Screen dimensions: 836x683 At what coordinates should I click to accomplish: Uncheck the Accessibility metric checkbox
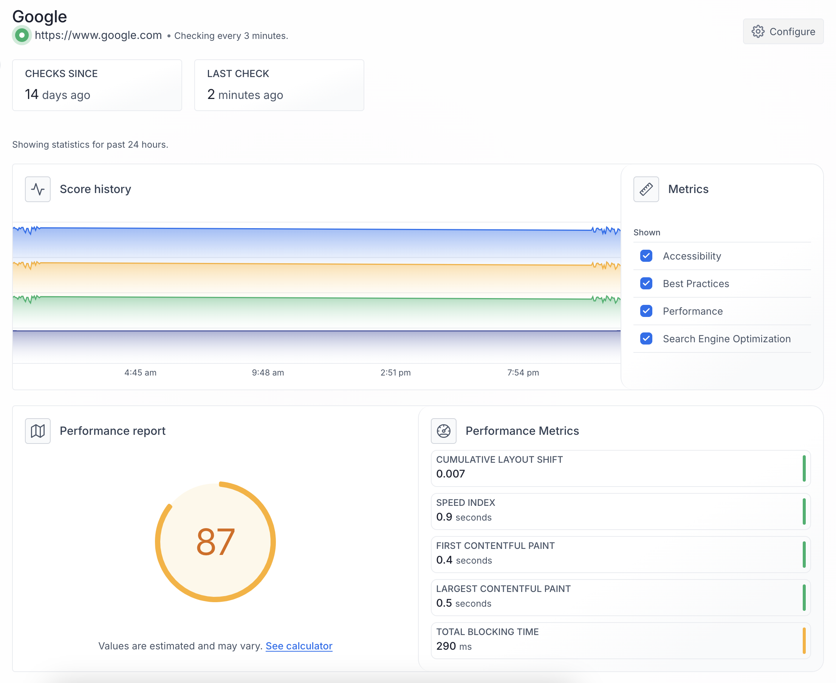(646, 256)
